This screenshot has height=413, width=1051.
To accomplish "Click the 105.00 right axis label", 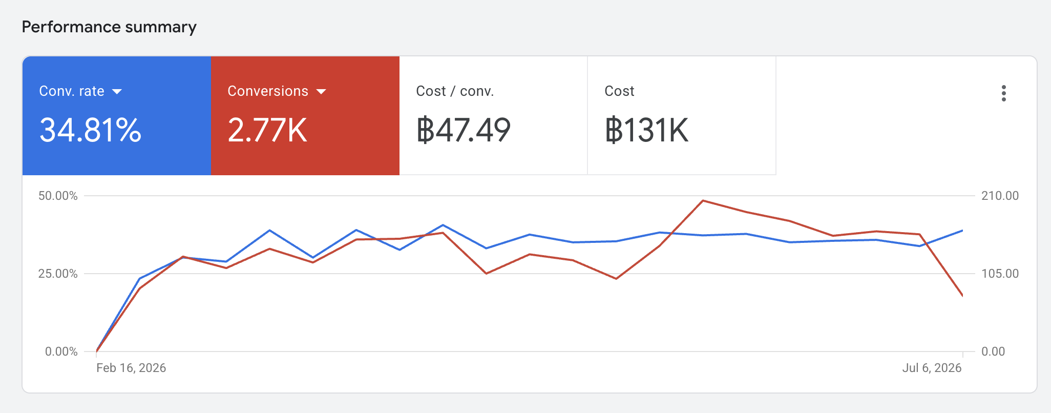I will pyautogui.click(x=1000, y=274).
